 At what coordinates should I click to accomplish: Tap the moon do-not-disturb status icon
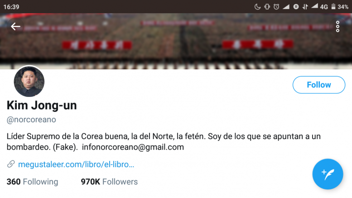click(257, 7)
